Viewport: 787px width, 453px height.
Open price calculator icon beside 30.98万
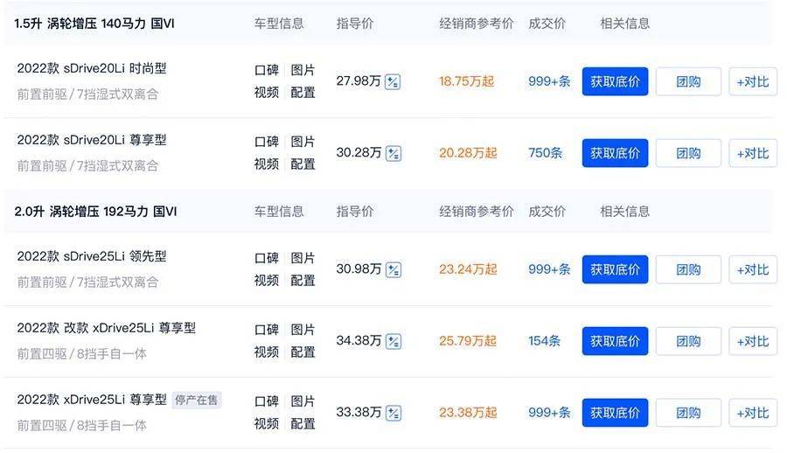tap(393, 269)
